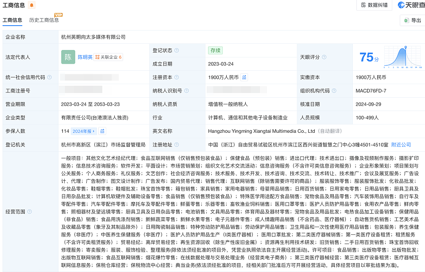Select 1900万人民币 实缴资本 value
Viewport: 425px width, 272px height.
pos(371,77)
